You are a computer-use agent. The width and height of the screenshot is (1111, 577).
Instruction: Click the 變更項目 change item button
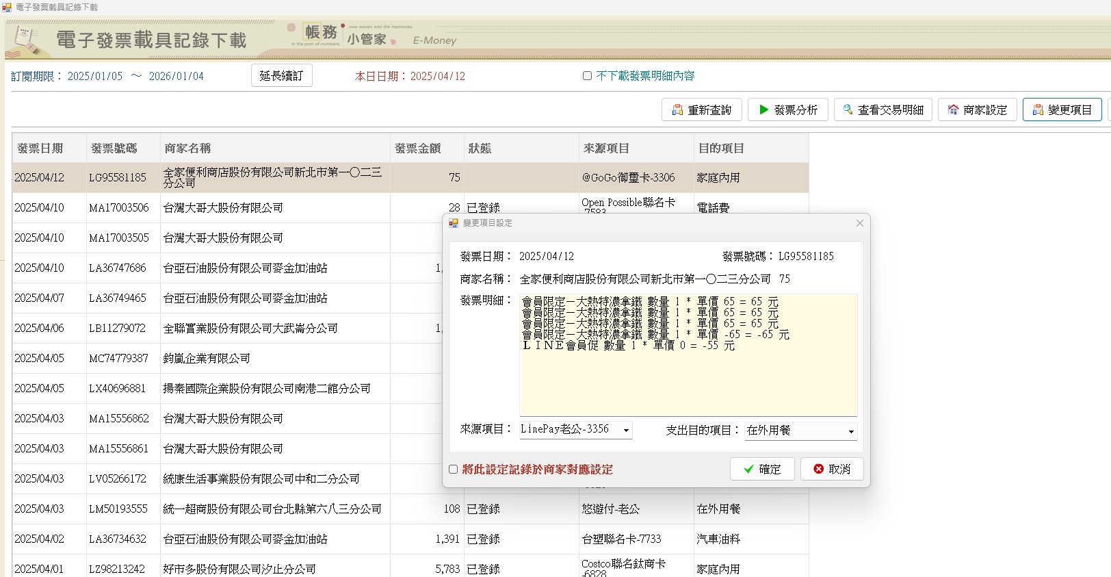tap(1062, 110)
